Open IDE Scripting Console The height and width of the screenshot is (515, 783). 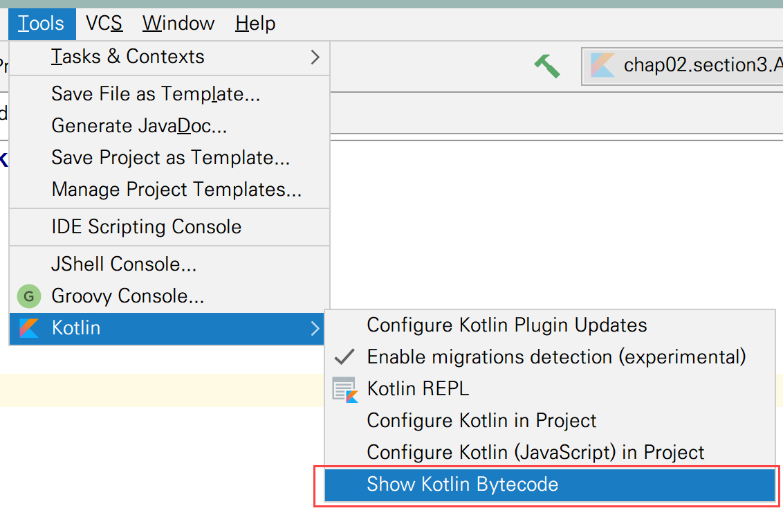(x=147, y=227)
